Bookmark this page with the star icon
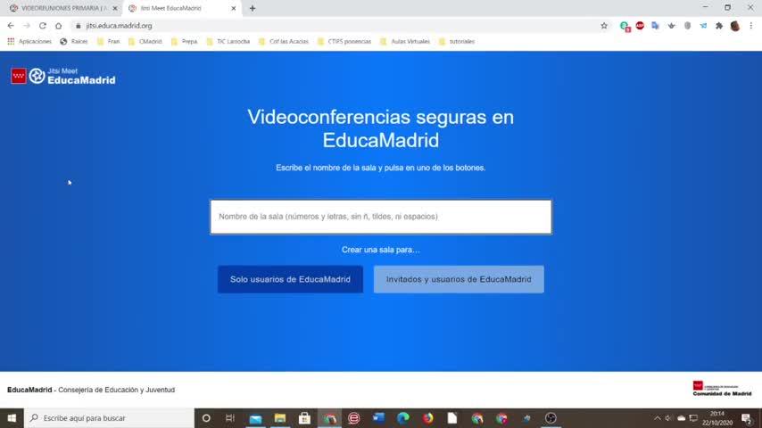This screenshot has width=762, height=428. [604, 26]
